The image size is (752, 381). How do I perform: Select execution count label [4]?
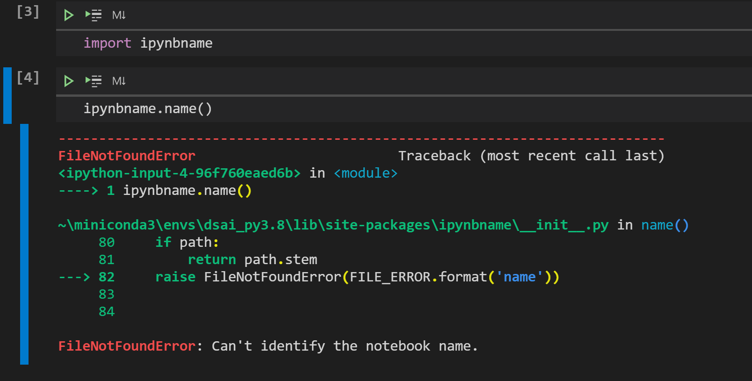(x=28, y=78)
